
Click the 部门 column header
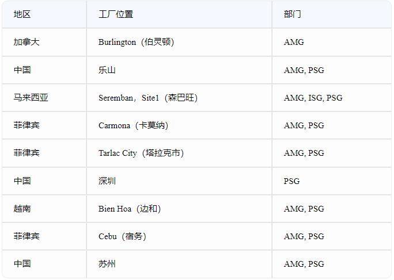pyautogui.click(x=292, y=14)
